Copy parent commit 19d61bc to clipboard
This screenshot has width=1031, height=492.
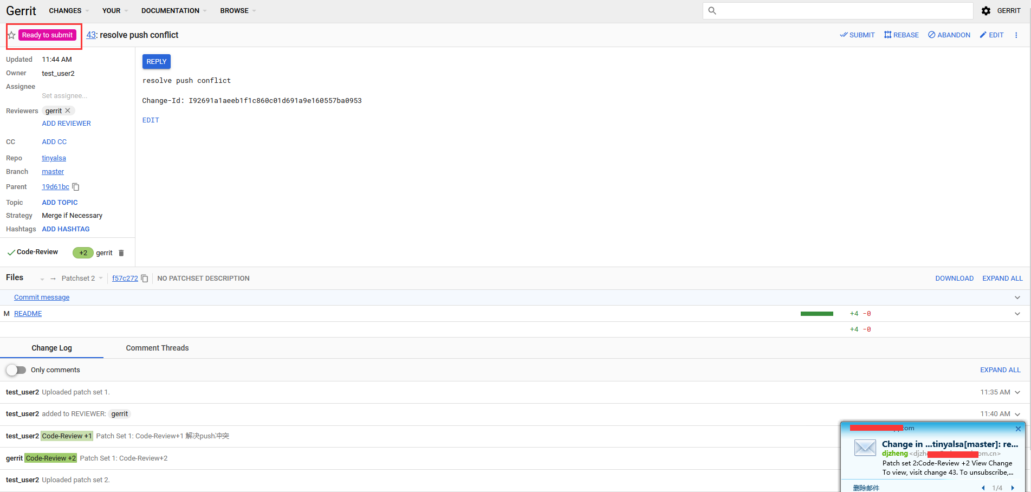tap(76, 187)
